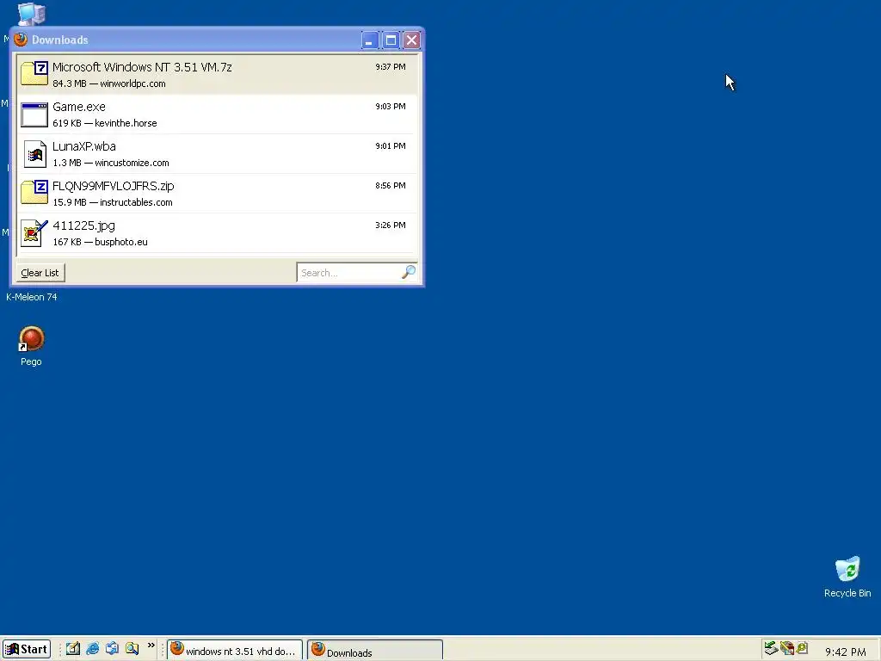This screenshot has width=881, height=661.
Task: Select the My Computer icon behind Downloads window
Action: click(31, 14)
